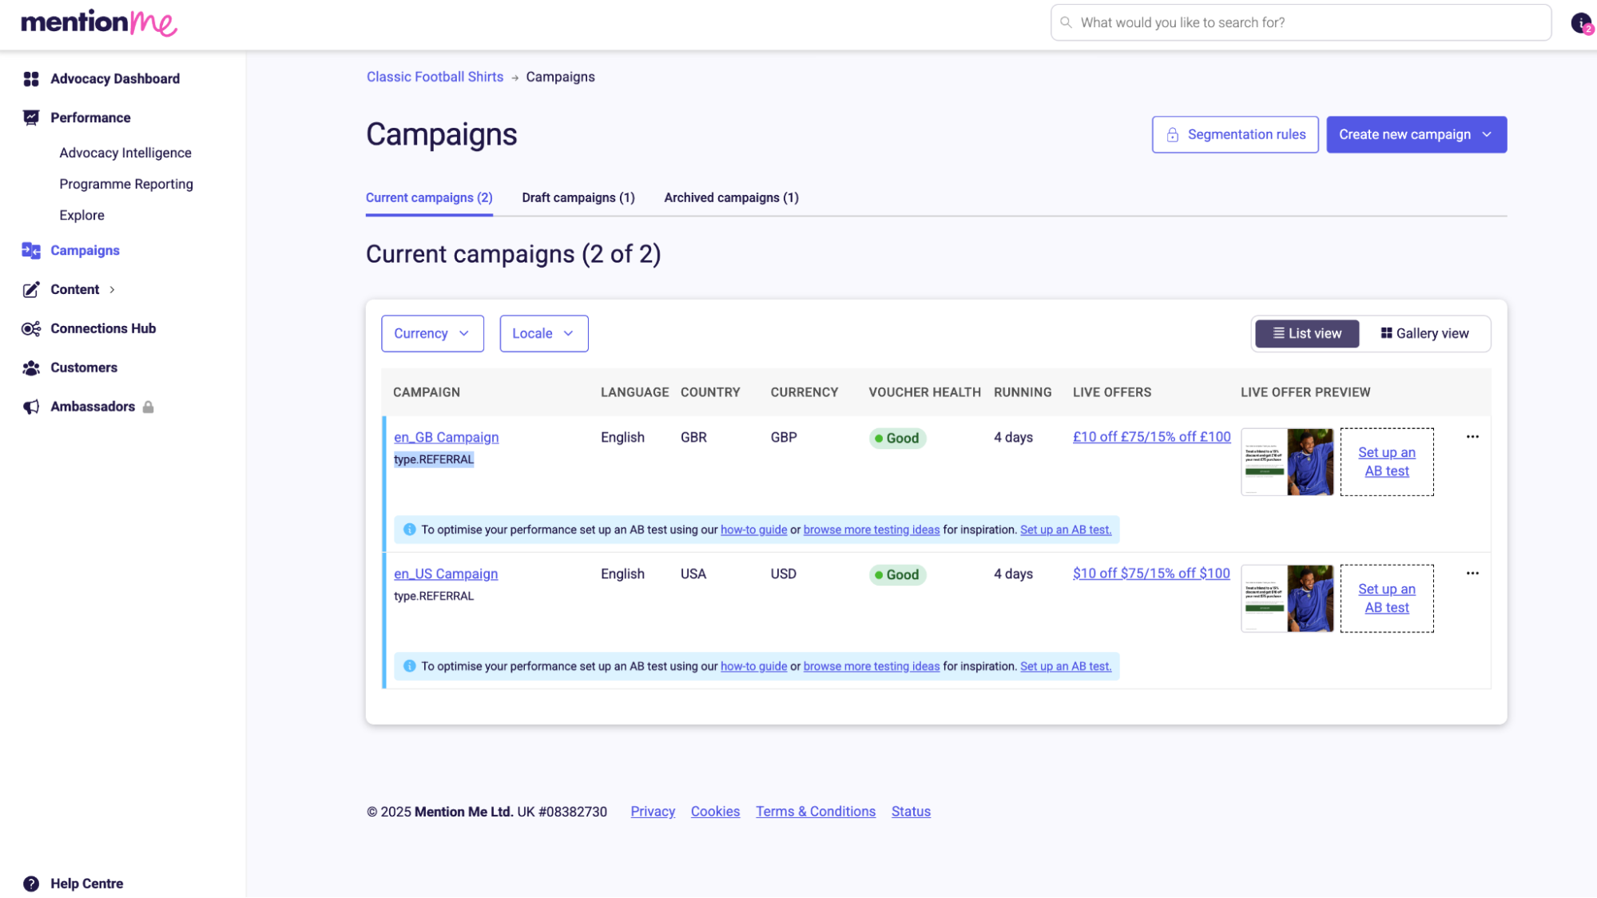
Task: Open the Cookies footer link
Action: click(x=715, y=811)
